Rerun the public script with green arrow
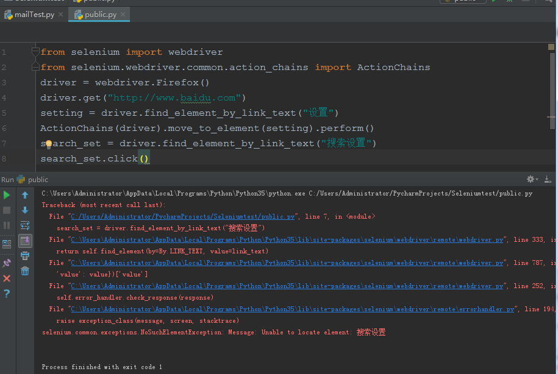558x374 pixels. (x=7, y=195)
